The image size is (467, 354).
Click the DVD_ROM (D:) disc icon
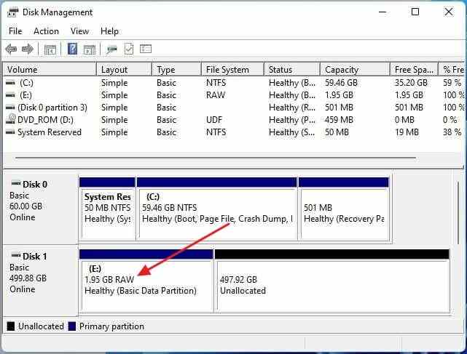pyautogui.click(x=12, y=119)
